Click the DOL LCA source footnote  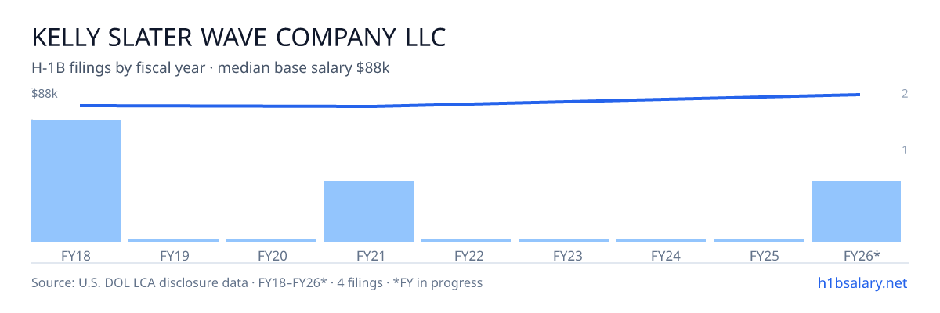click(257, 282)
